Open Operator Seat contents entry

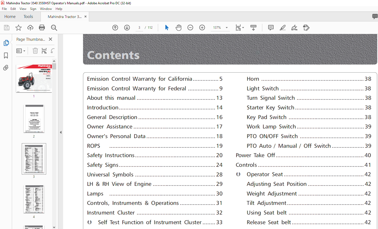point(309,174)
